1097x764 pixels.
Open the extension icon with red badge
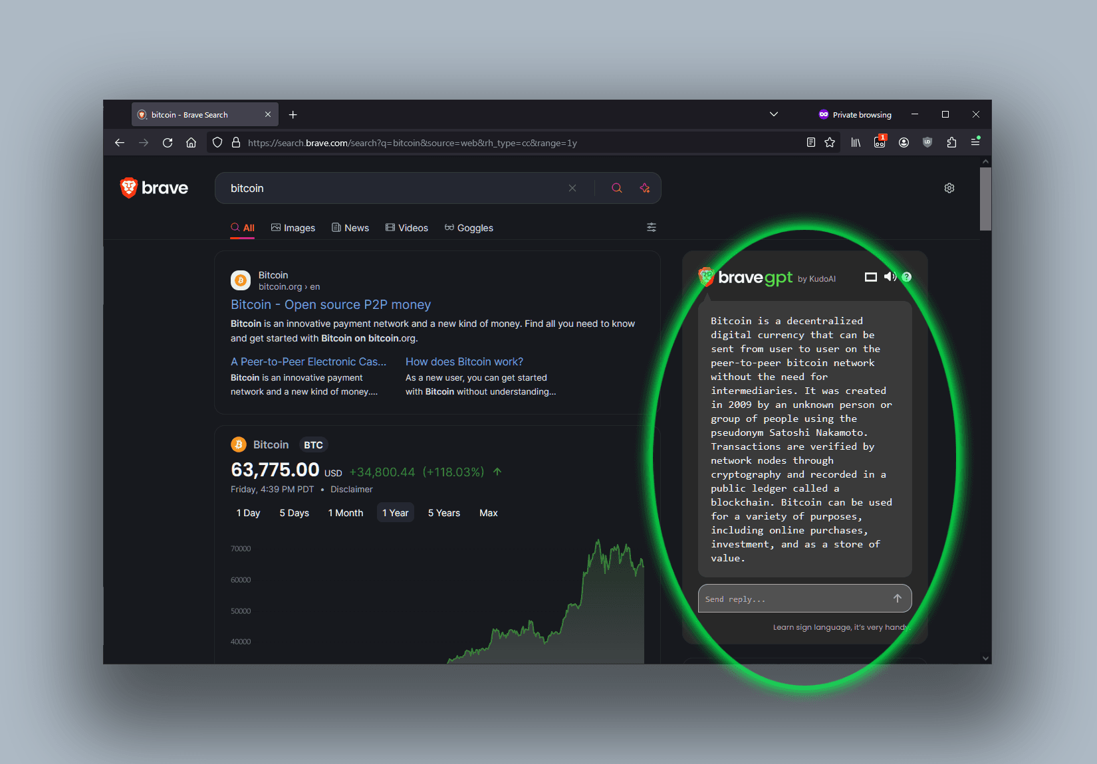[880, 142]
